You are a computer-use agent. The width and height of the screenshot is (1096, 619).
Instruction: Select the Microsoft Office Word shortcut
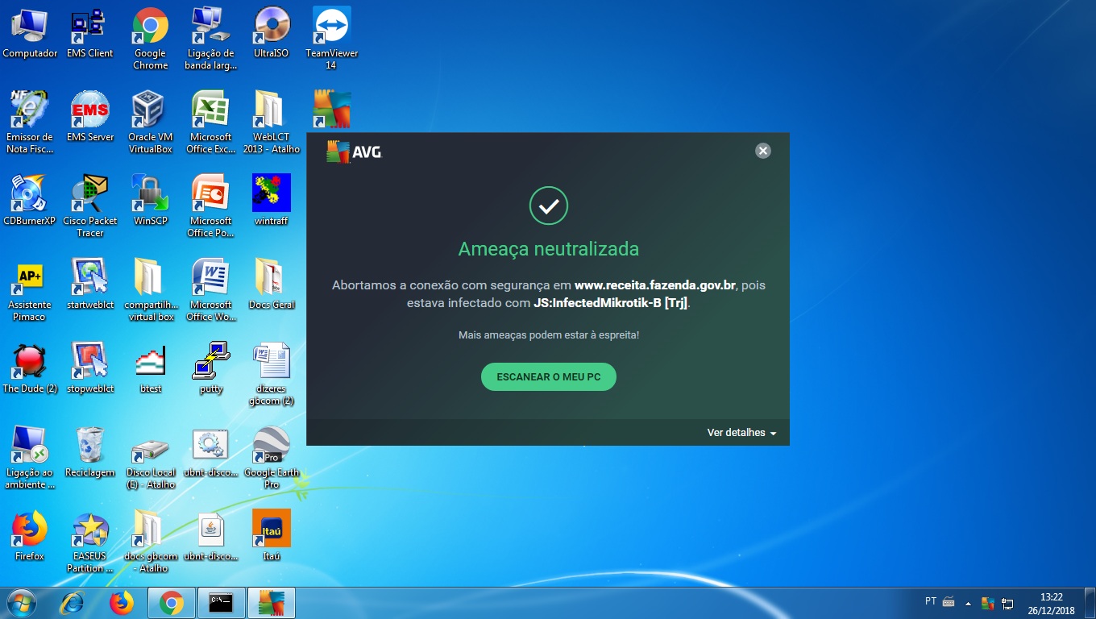[x=211, y=290]
